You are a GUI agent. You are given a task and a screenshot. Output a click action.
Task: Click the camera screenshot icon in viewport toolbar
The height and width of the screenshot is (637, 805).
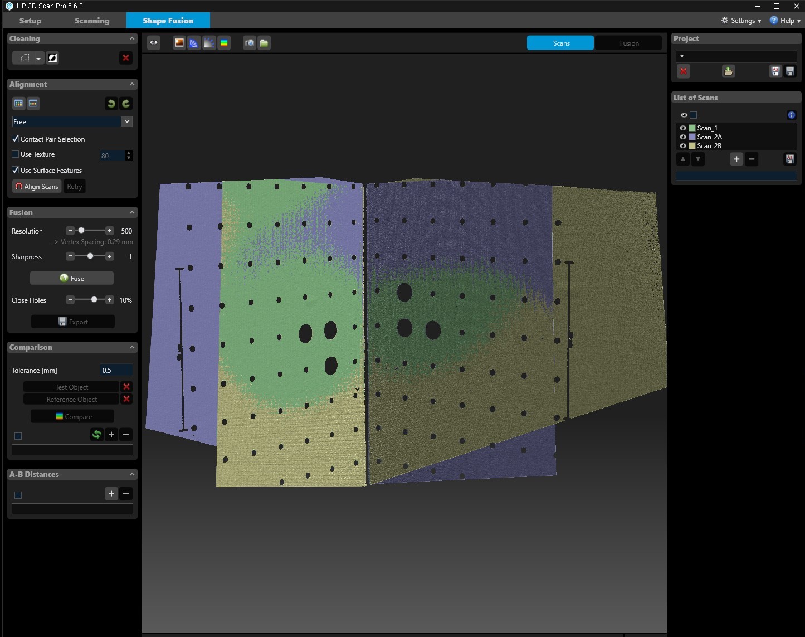click(x=250, y=43)
